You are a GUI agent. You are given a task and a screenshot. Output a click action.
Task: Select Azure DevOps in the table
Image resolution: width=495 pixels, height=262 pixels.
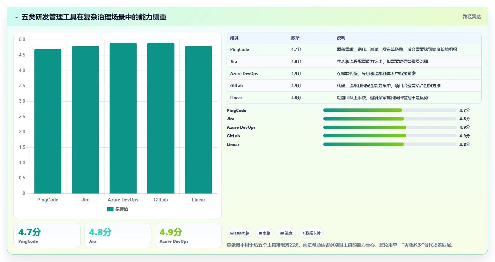tap(244, 74)
